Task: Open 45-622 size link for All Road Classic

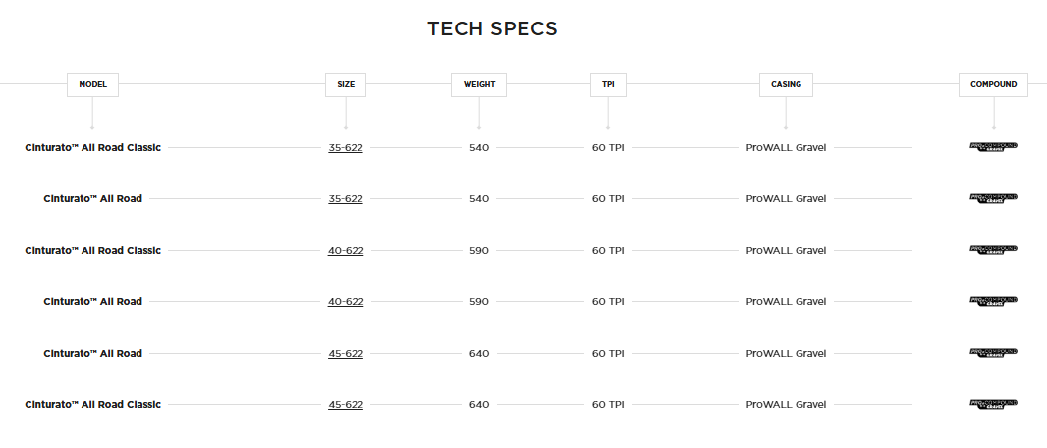Action: pyautogui.click(x=346, y=404)
